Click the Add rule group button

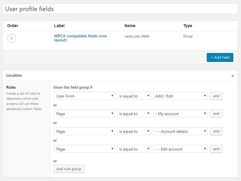69,169
